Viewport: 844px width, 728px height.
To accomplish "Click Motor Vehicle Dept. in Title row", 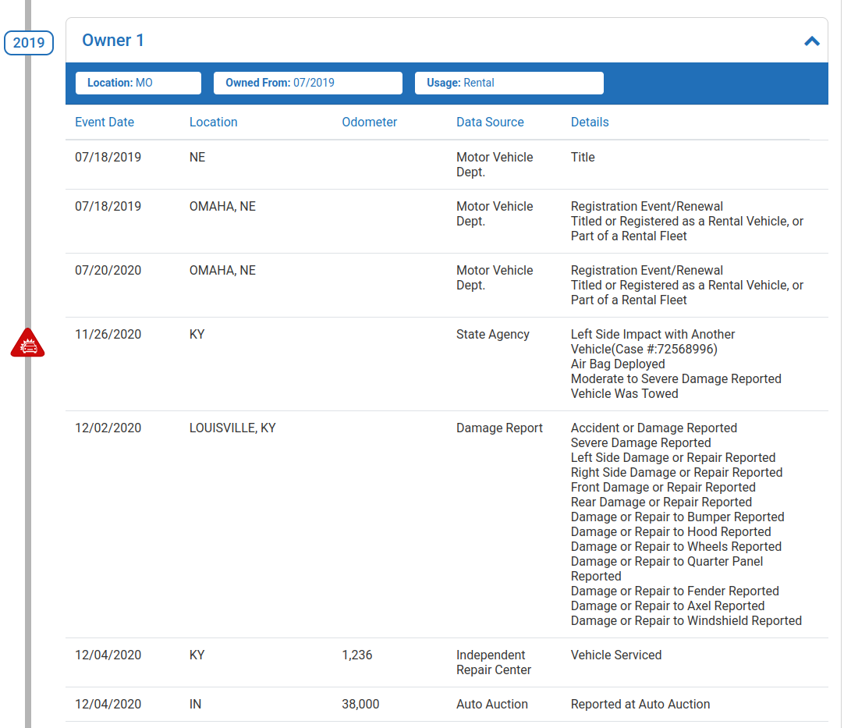I will point(494,164).
